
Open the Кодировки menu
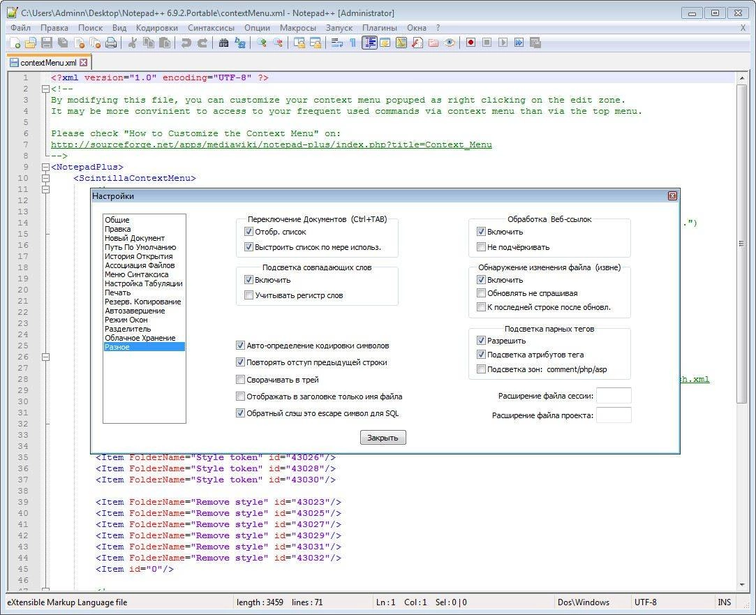pyautogui.click(x=156, y=28)
